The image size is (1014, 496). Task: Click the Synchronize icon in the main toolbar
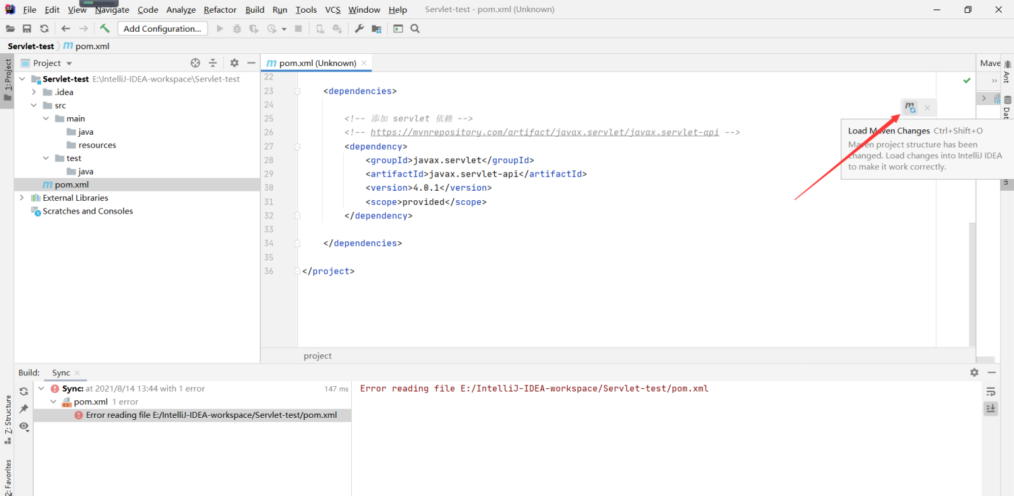pyautogui.click(x=44, y=28)
